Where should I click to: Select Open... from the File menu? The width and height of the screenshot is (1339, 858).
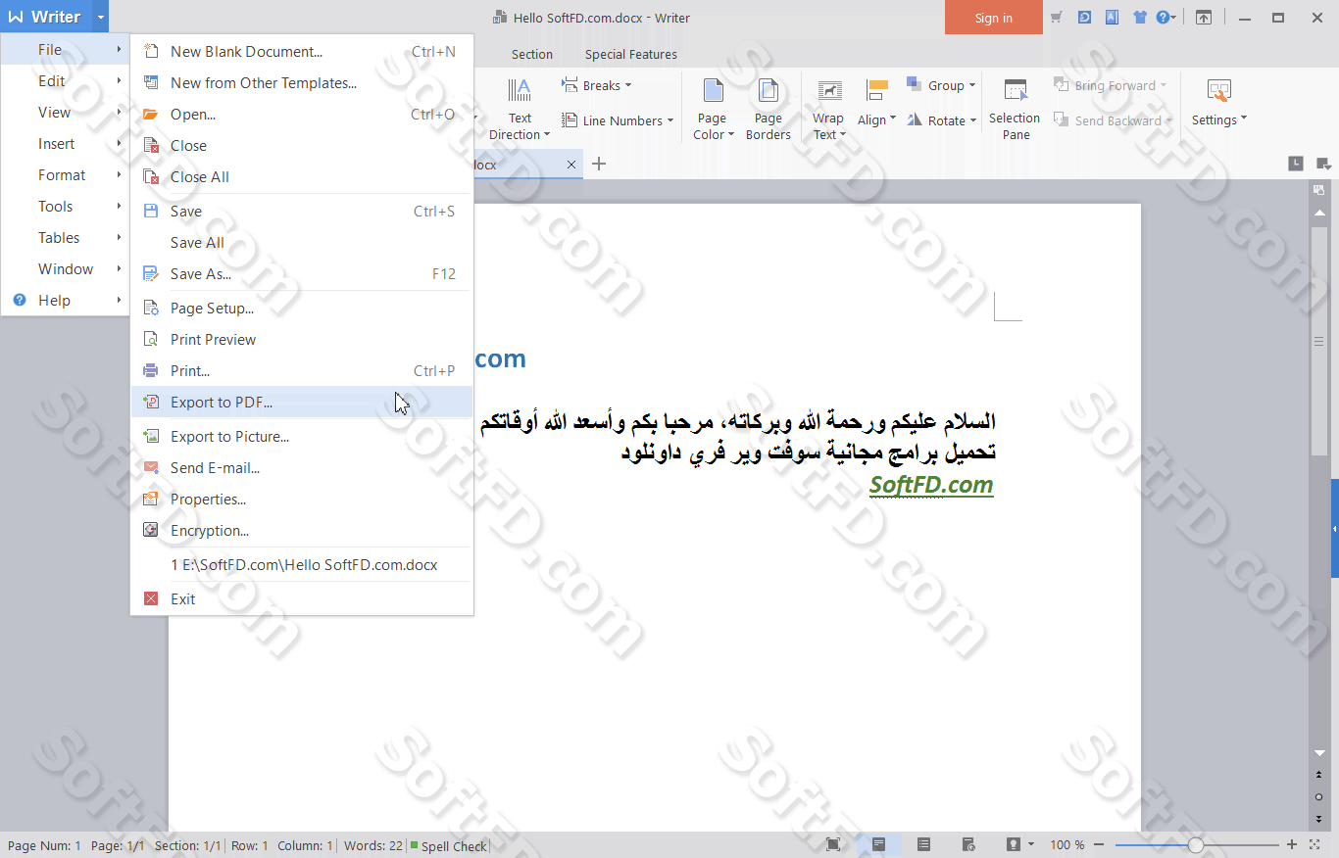[x=302, y=115]
